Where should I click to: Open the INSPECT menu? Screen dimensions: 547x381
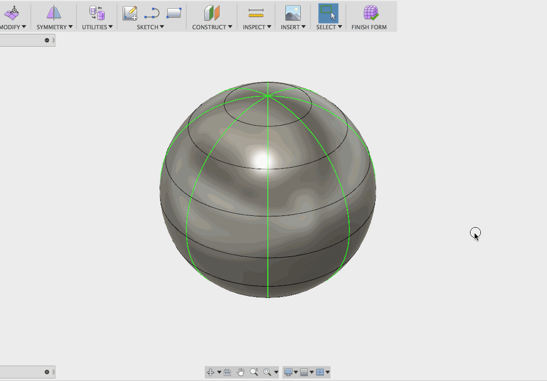tap(257, 27)
